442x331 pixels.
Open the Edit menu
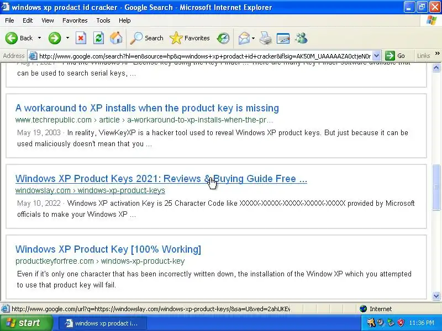click(x=28, y=20)
